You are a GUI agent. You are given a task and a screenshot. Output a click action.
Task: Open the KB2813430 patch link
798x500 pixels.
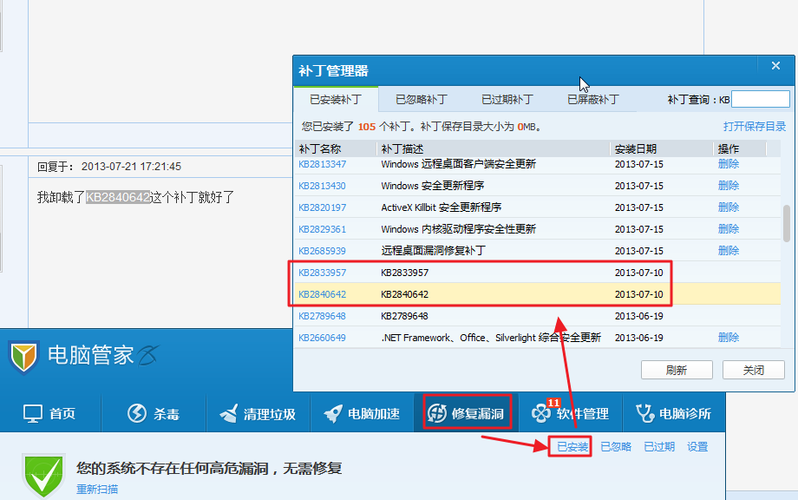click(x=322, y=186)
